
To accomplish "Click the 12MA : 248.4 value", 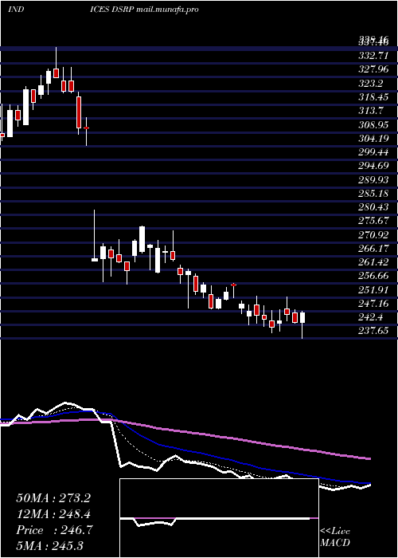I will (53, 514).
